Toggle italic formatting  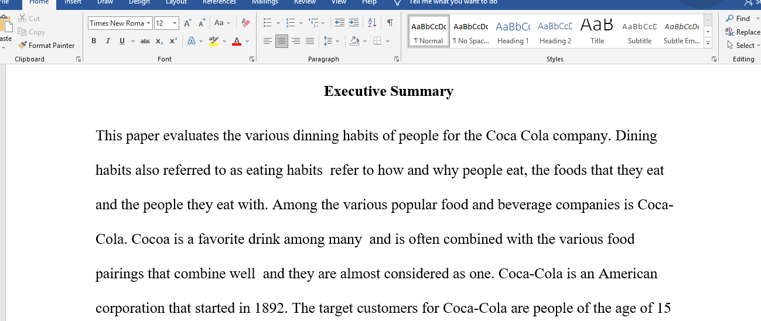click(108, 41)
